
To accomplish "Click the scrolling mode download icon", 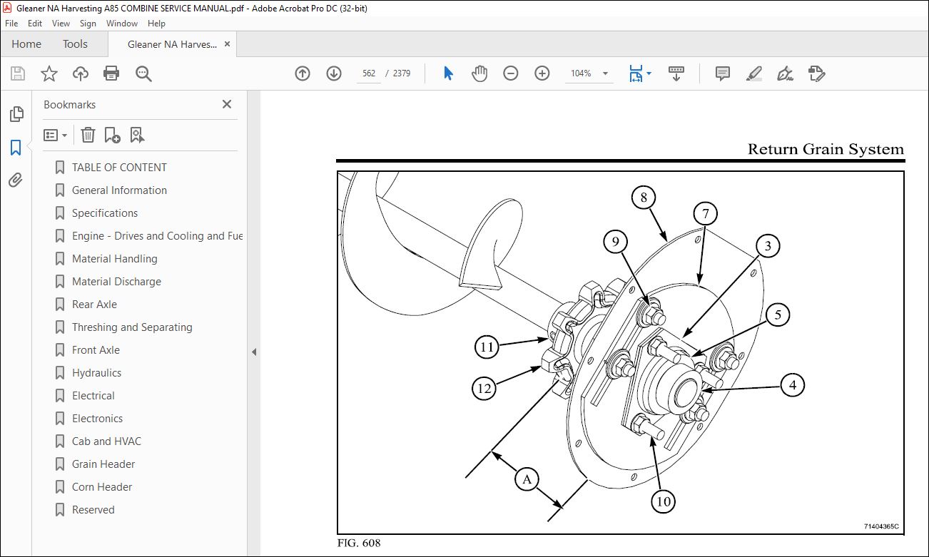I will 676,73.
